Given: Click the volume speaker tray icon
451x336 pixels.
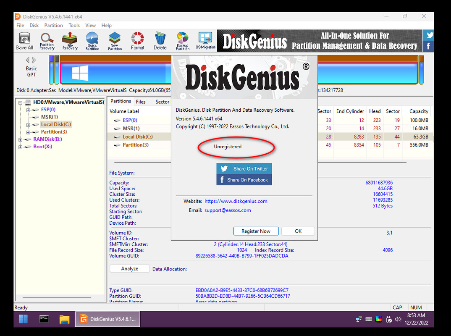Looking at the screenshot, I should click(x=398, y=319).
